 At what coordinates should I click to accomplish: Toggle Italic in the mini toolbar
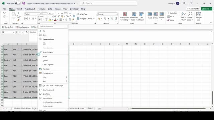tap(43, 20)
